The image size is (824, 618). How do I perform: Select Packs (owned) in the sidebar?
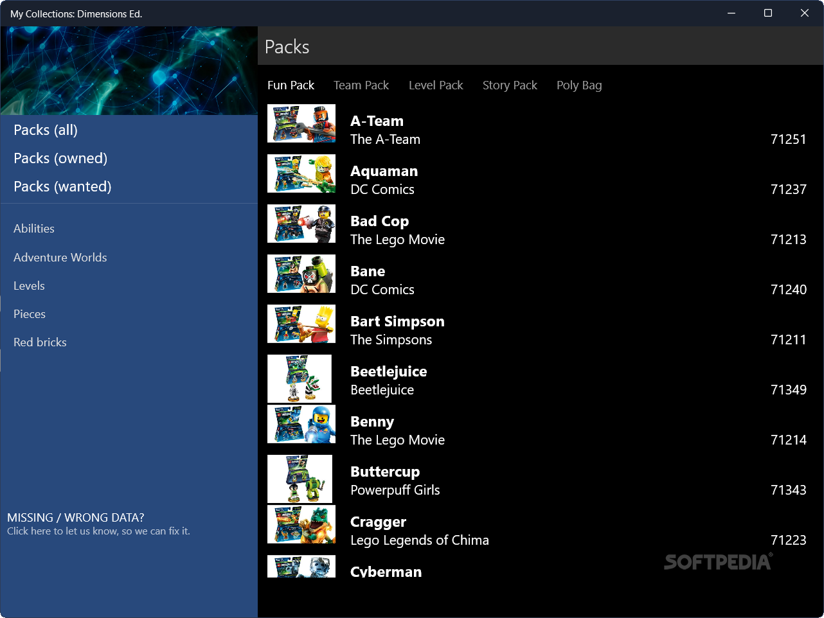(x=60, y=158)
